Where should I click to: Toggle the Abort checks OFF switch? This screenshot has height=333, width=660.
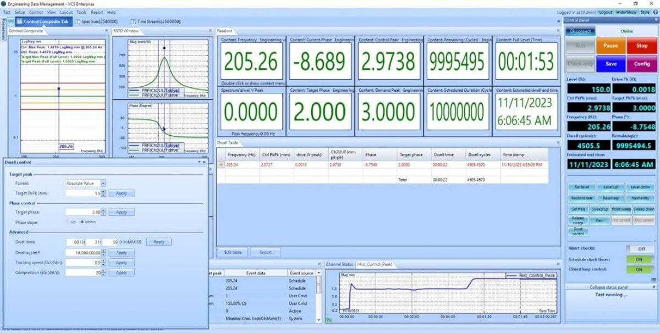640,249
